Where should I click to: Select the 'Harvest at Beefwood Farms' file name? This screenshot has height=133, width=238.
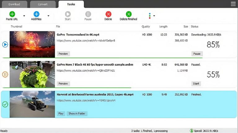pos(95,94)
